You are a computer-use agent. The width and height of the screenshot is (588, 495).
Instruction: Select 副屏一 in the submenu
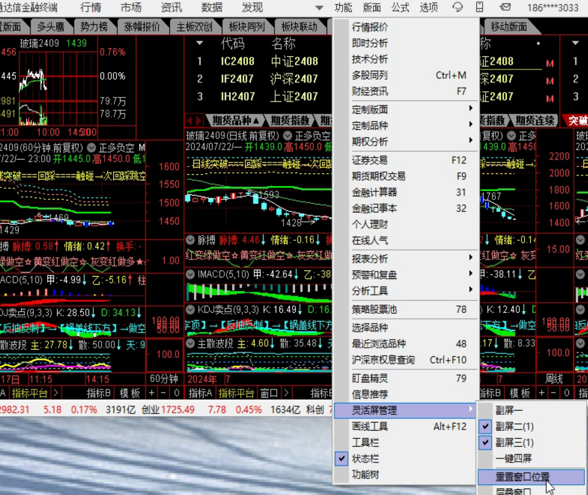pos(532,410)
